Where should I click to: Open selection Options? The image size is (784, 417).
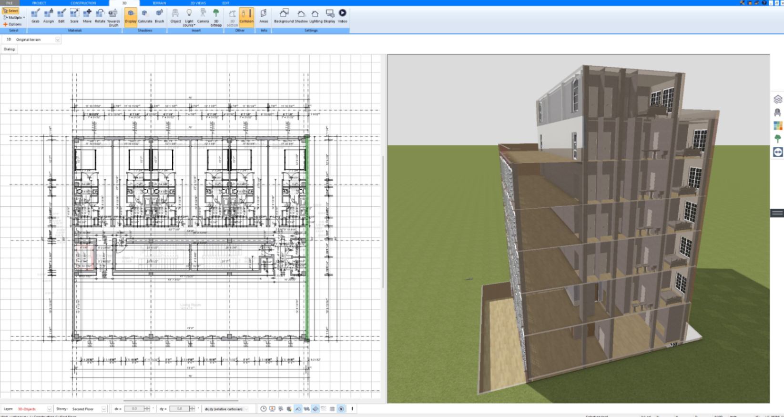click(x=12, y=24)
